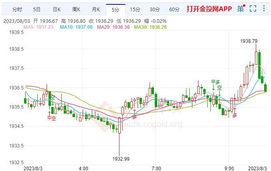Click the 1934.5 price axis label
Image resolution: width=271 pixels, height=171 pixels.
(16, 126)
